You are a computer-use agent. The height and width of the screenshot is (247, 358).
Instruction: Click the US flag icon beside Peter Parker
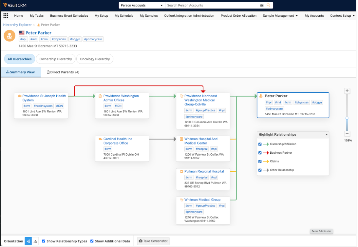coord(22,33)
